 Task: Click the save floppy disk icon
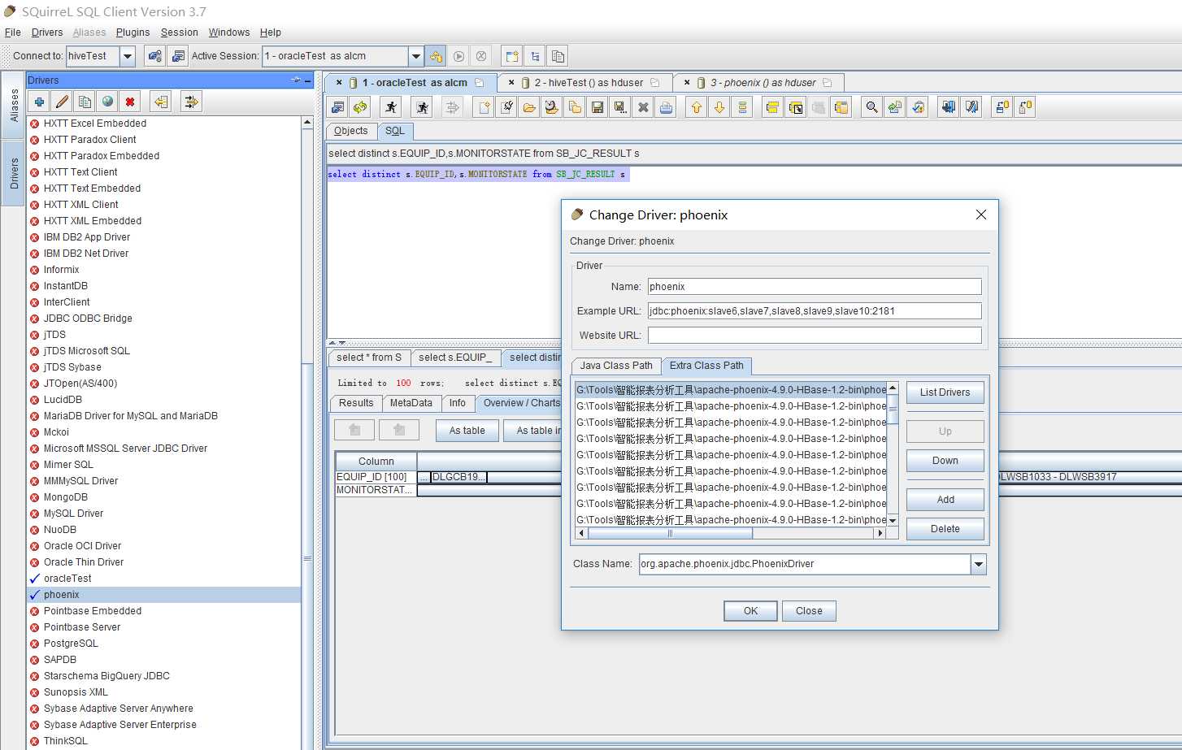click(598, 107)
